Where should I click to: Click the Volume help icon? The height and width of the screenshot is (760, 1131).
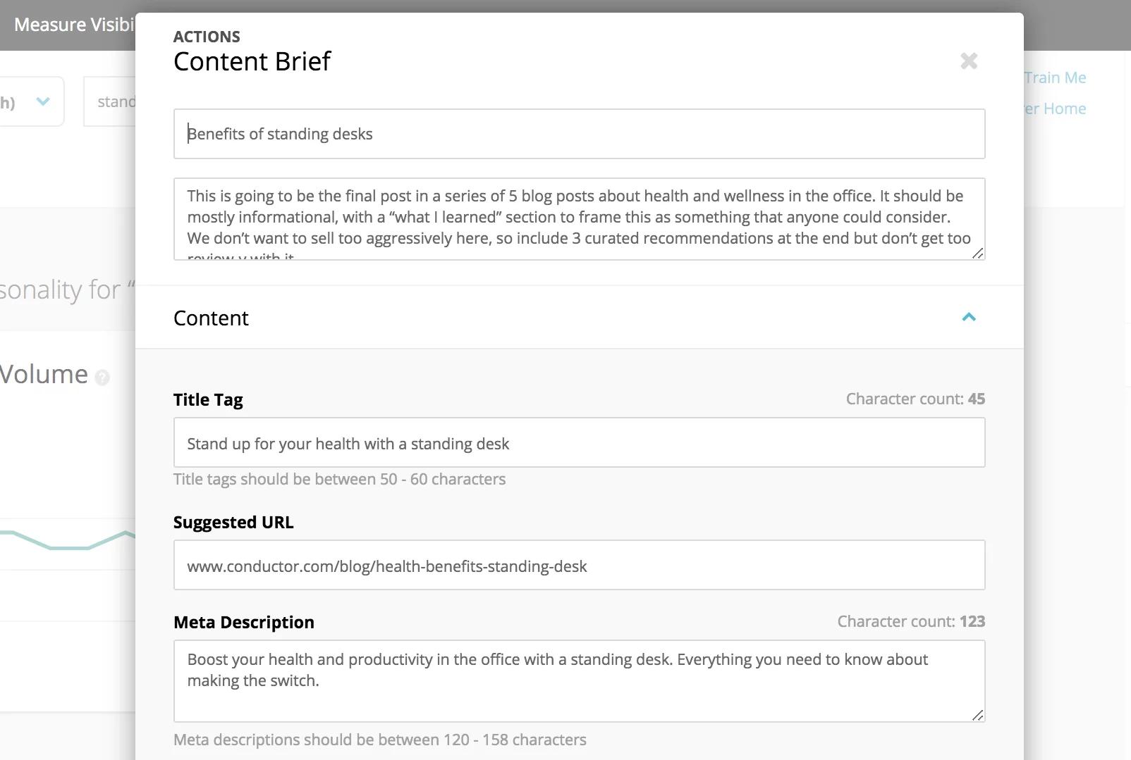(x=101, y=377)
